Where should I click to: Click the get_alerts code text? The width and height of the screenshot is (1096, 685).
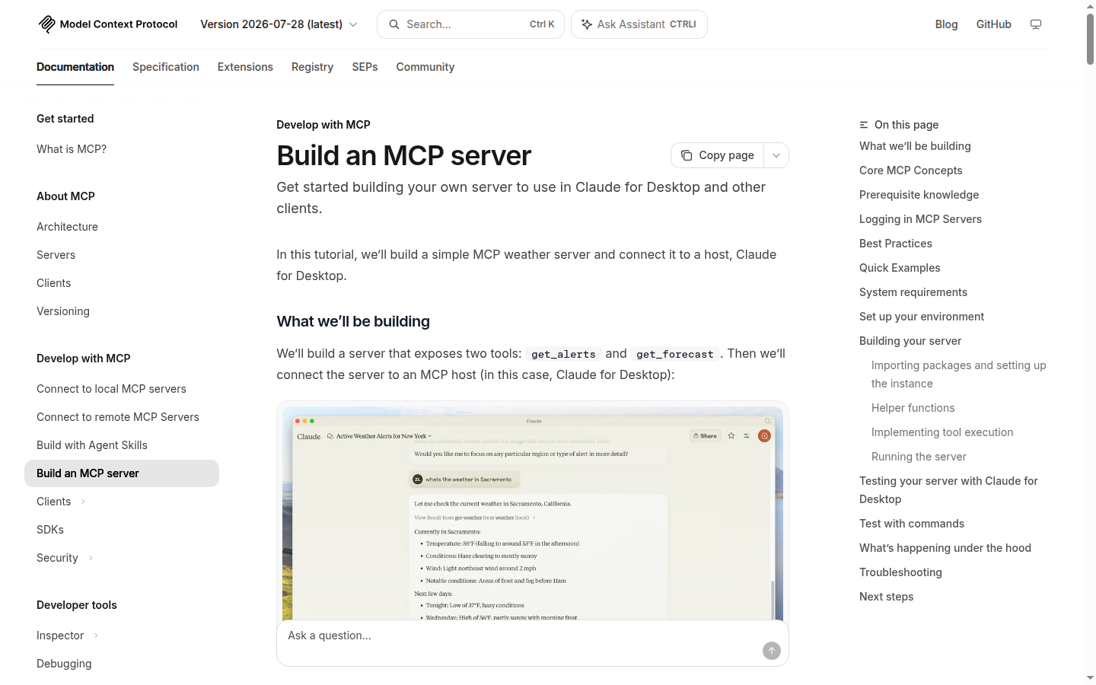coord(563,354)
